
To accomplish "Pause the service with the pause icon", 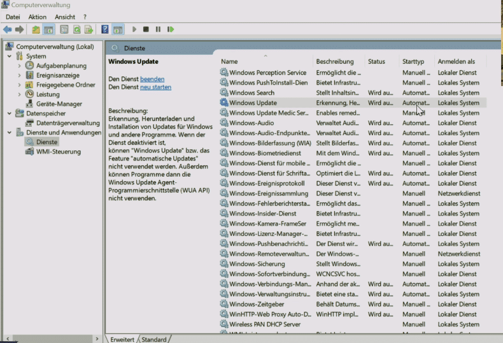I will 158,29.
